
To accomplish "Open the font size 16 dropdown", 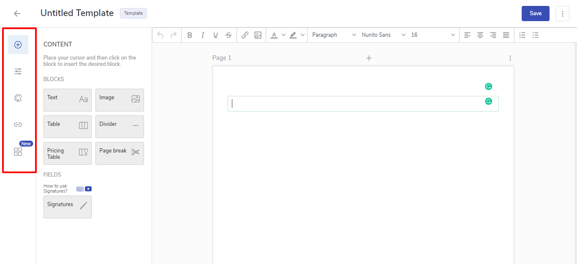I will pos(433,35).
